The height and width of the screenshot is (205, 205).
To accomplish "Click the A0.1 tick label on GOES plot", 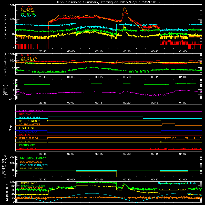I will click(12, 99).
